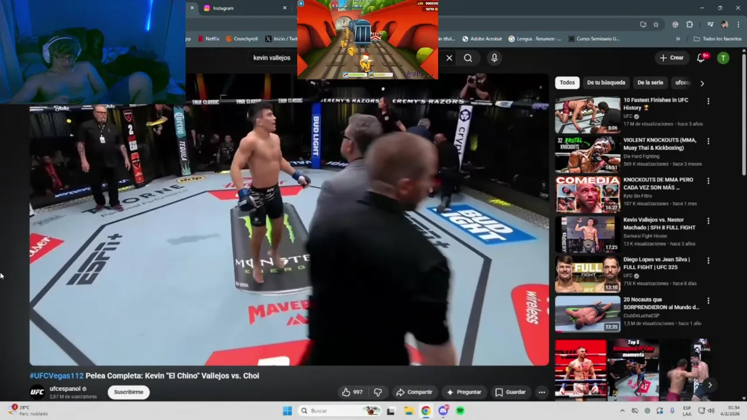Expand hidden bookmarks chevron

[x=678, y=38]
